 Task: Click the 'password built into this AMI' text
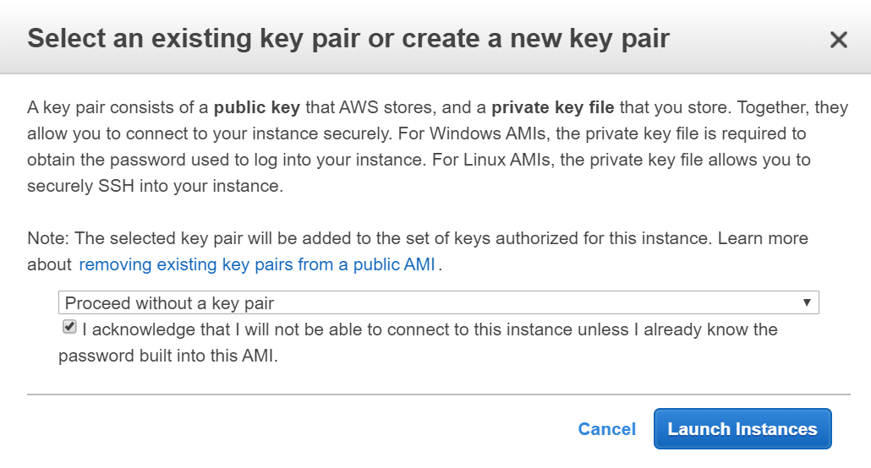[168, 356]
